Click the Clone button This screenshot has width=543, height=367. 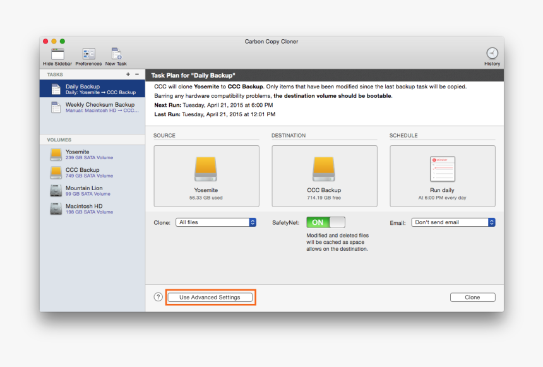[x=473, y=298]
